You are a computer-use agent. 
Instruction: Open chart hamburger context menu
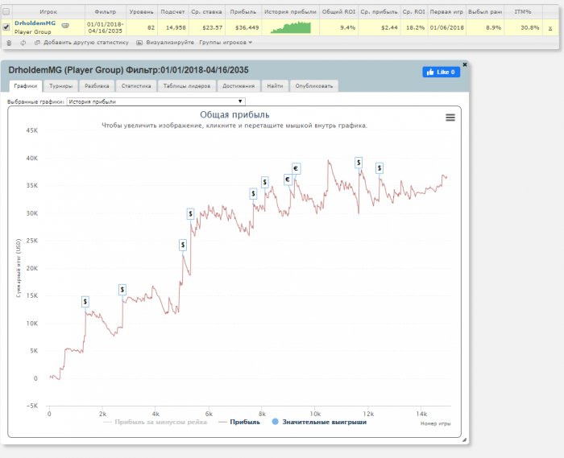tap(450, 118)
